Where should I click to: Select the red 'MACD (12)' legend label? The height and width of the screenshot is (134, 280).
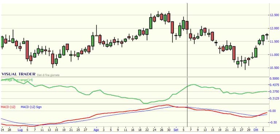pos(8,107)
